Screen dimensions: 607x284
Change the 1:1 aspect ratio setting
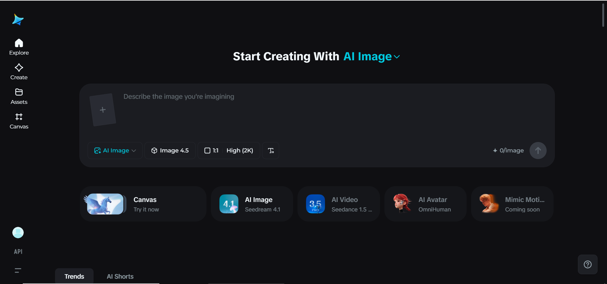pyautogui.click(x=212, y=151)
